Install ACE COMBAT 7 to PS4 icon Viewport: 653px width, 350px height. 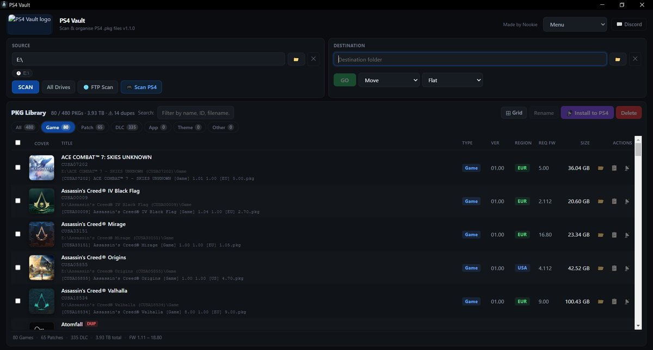pyautogui.click(x=627, y=168)
